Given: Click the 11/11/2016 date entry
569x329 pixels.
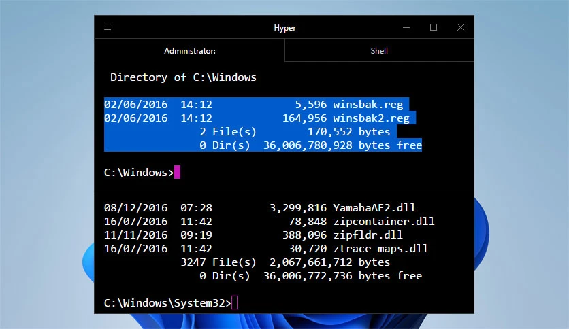Looking at the screenshot, I should tap(135, 235).
